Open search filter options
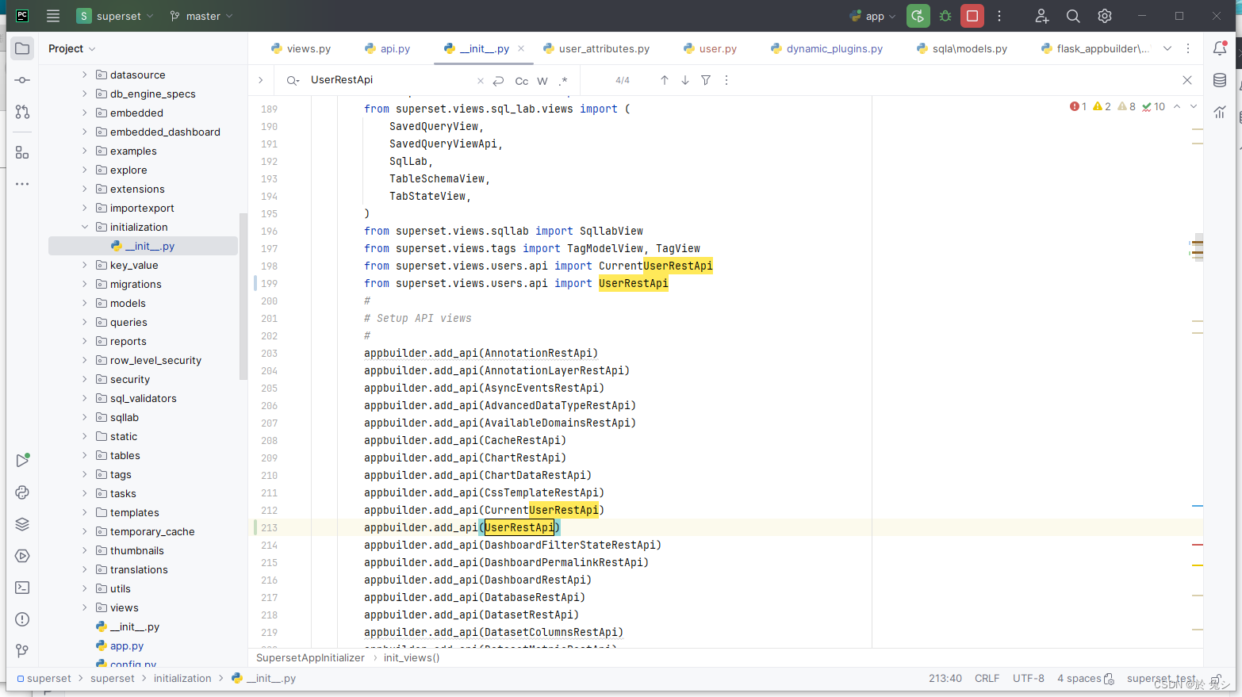The width and height of the screenshot is (1242, 697). (706, 80)
